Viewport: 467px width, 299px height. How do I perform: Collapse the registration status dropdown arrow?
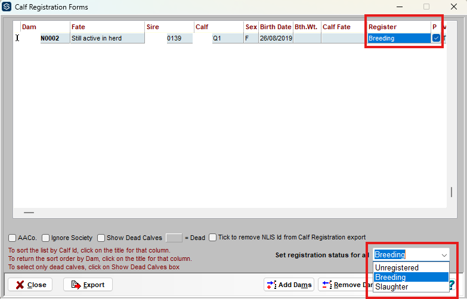click(x=443, y=255)
